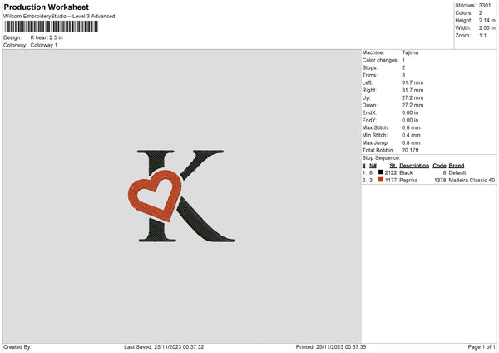Screen dimensions: 499x353
Task: Click the design name 'K heart 2.5 in'
Action: (x=47, y=37)
